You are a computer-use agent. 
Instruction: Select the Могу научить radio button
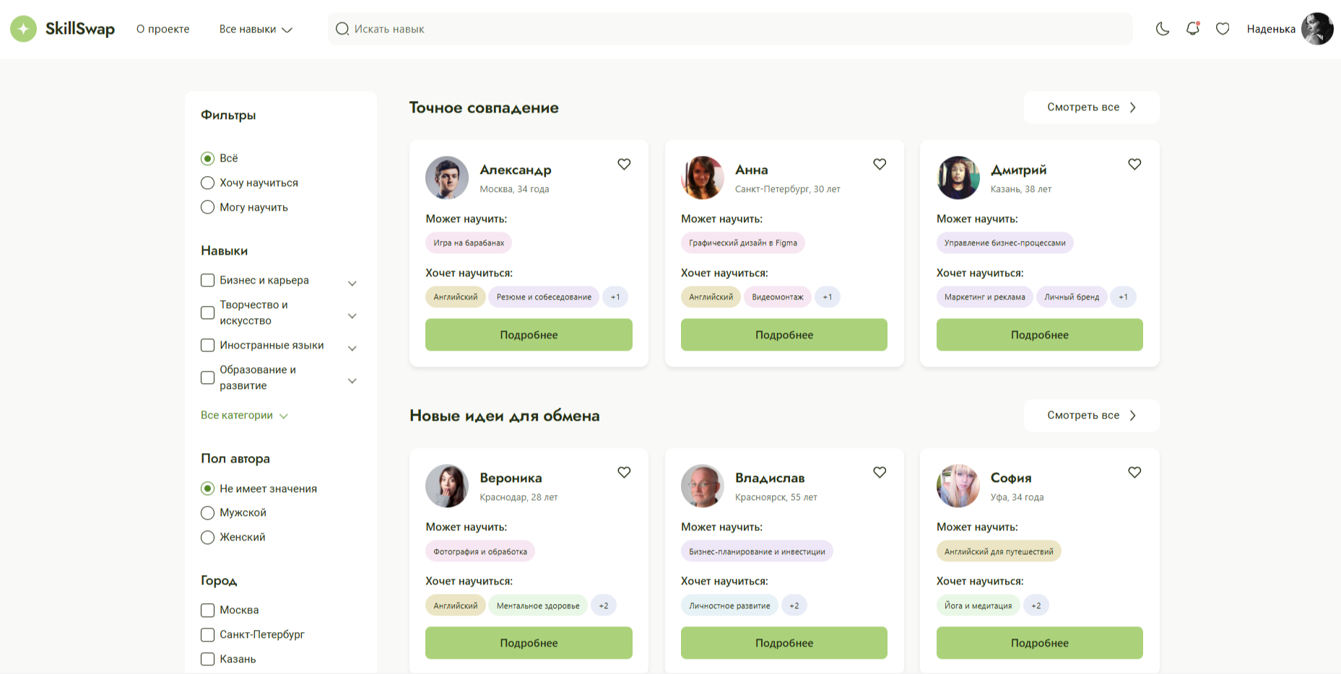coord(207,207)
